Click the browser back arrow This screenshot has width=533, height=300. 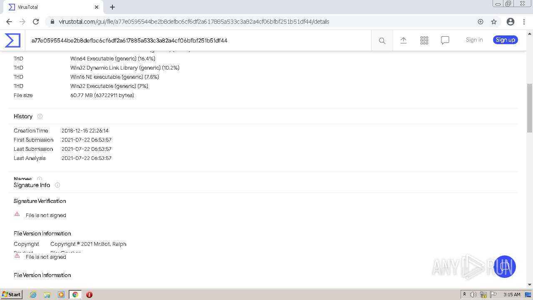[x=9, y=22]
